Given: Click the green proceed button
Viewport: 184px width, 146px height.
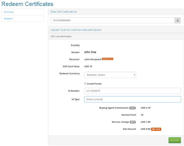Looking at the screenshot, I should [x=175, y=140].
